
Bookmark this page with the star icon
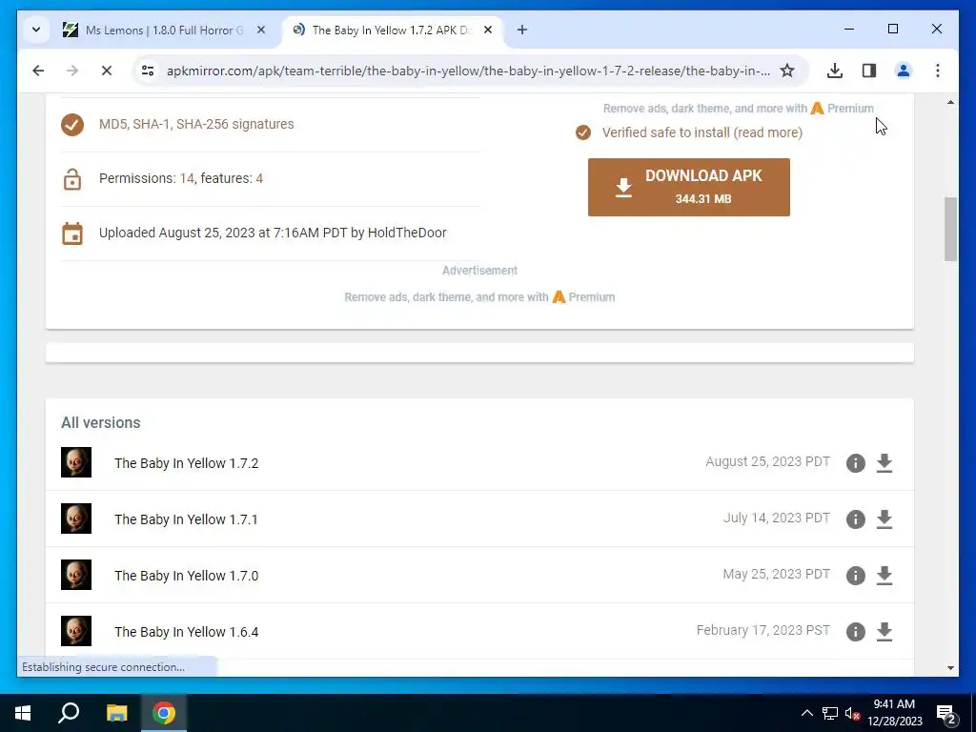787,71
